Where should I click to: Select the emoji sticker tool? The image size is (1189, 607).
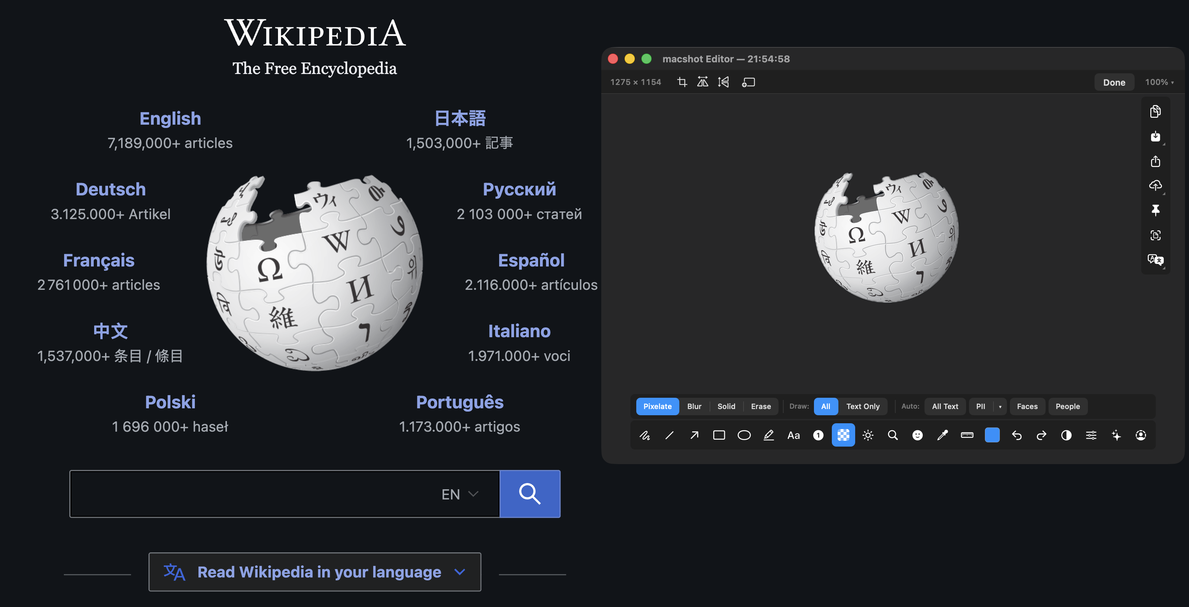918,435
